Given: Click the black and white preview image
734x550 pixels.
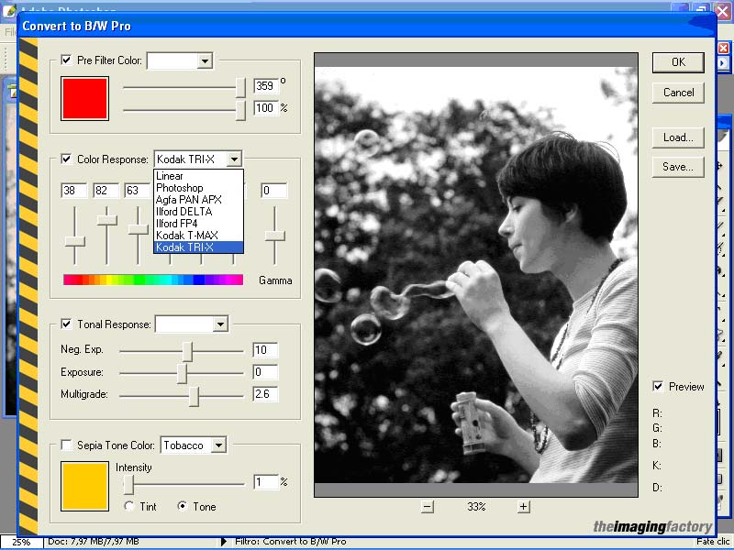Looking at the screenshot, I should 476,274.
